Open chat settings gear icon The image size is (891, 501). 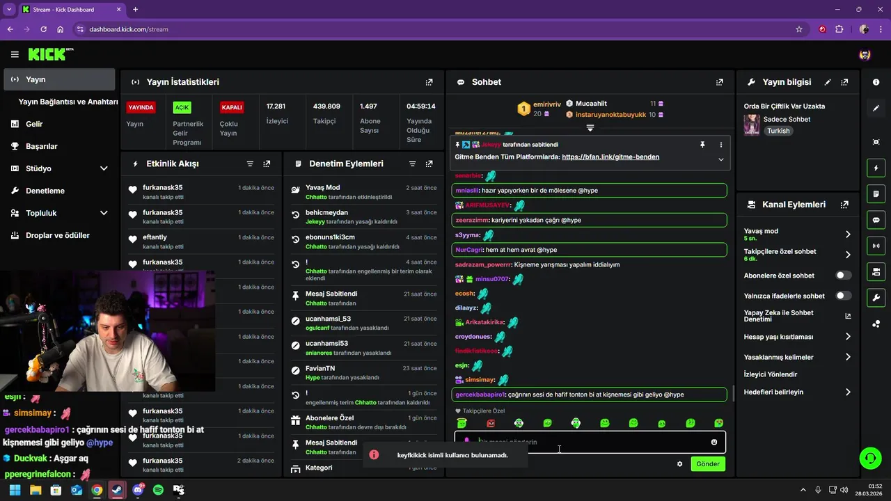[x=679, y=464]
